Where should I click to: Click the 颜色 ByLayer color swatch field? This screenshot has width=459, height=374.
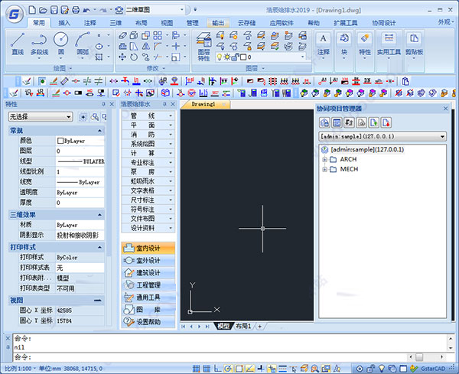(80, 141)
